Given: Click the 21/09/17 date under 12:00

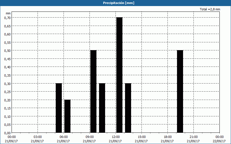Looking at the screenshot, I should tap(115, 141).
